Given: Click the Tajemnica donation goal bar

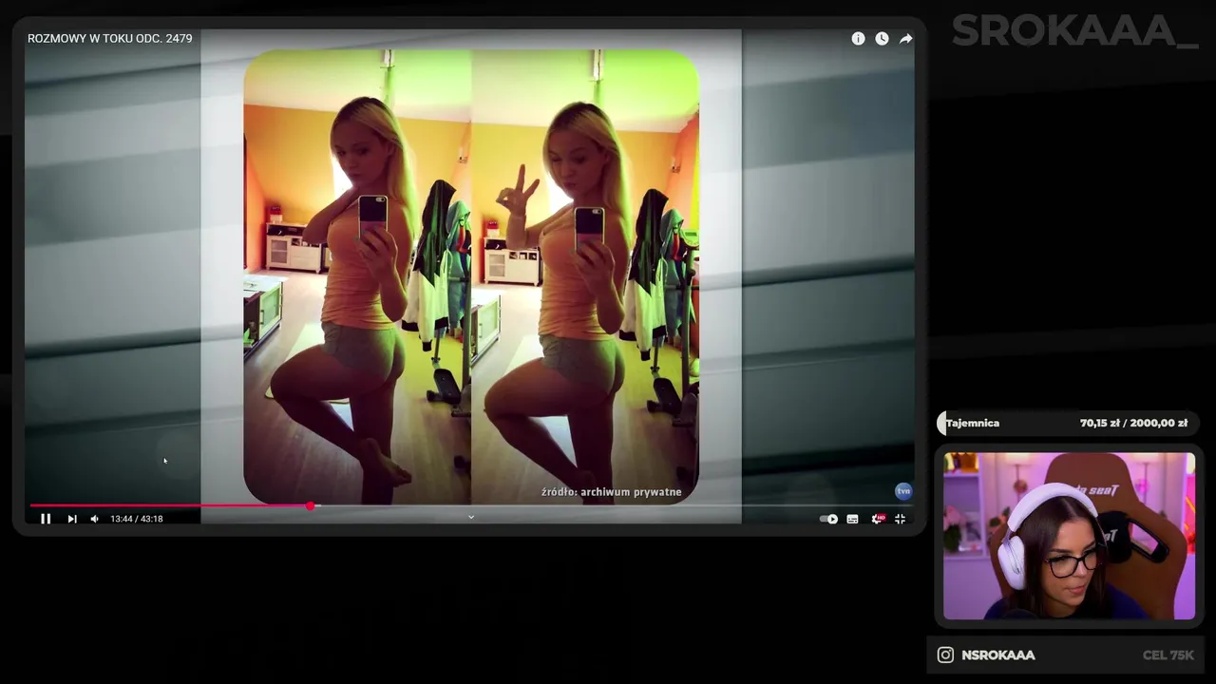Looking at the screenshot, I should 1068,423.
